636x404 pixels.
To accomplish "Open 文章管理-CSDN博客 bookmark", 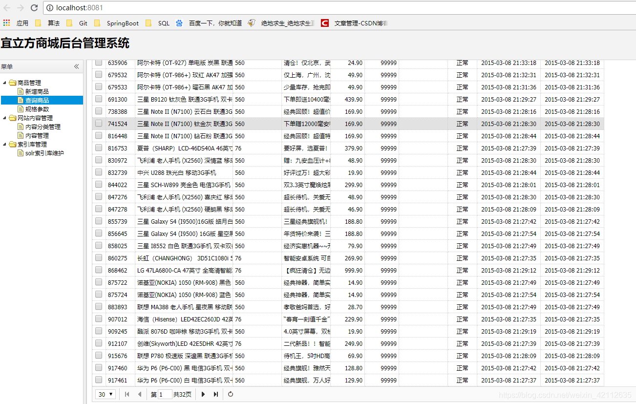I will click(x=355, y=23).
